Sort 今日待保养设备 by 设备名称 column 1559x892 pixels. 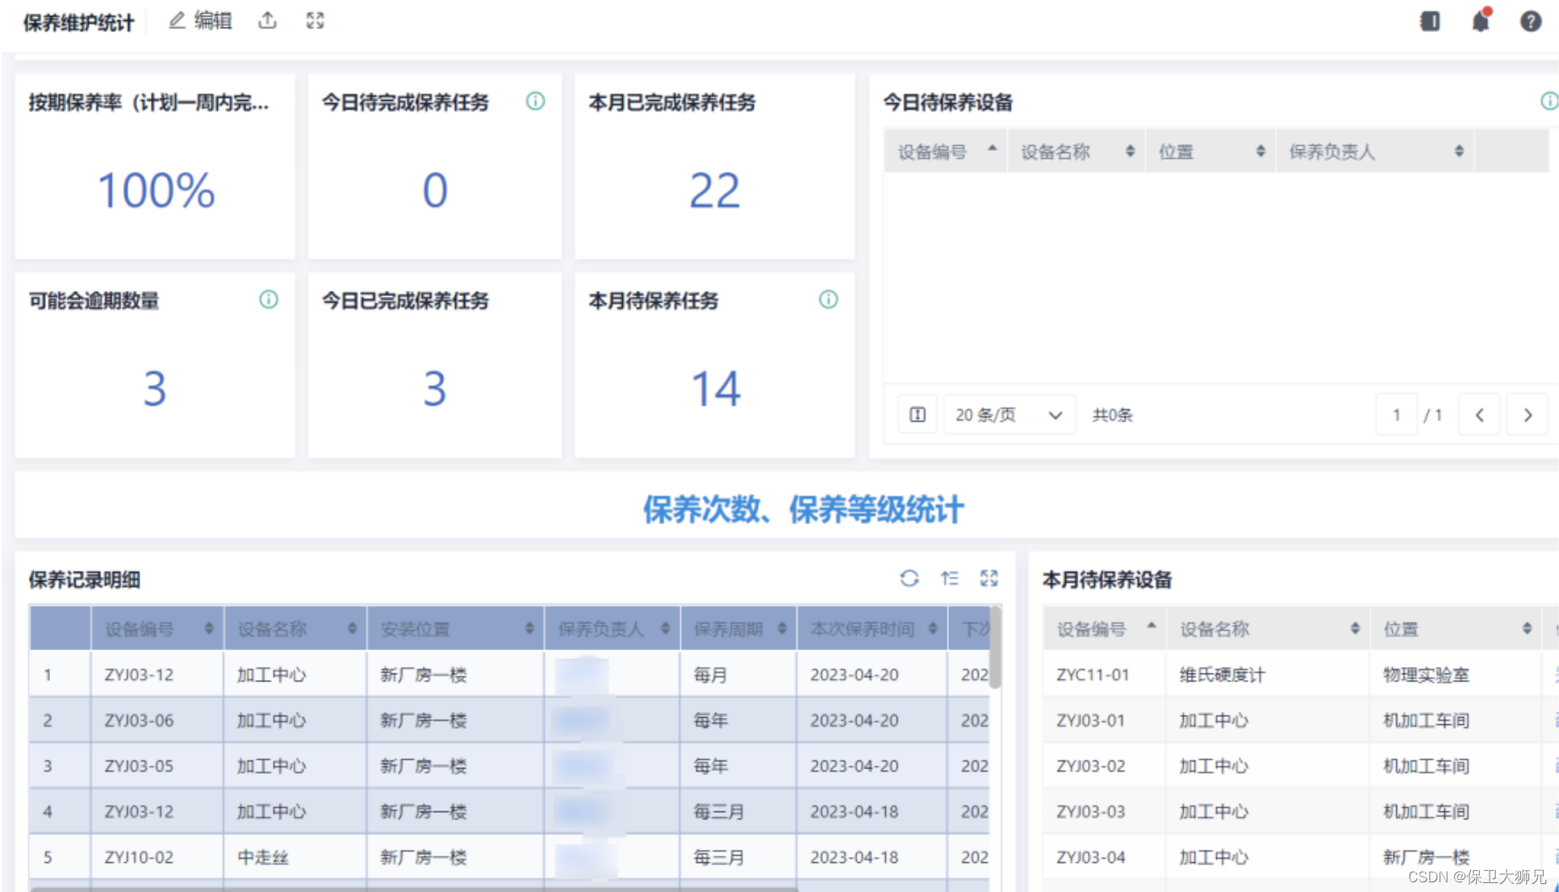[1129, 152]
